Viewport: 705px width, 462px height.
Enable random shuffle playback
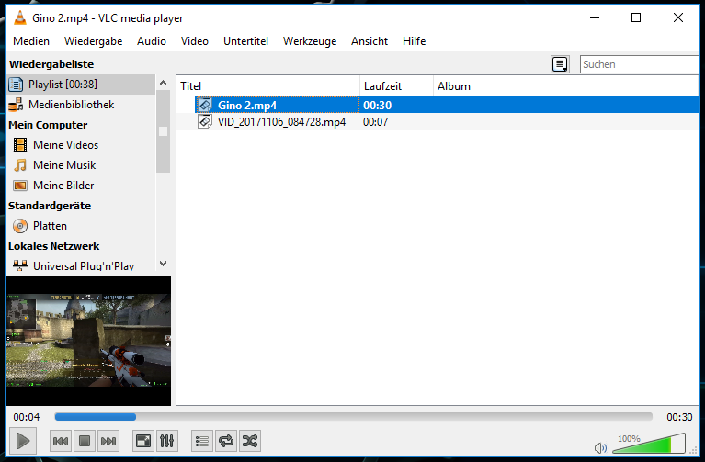250,441
